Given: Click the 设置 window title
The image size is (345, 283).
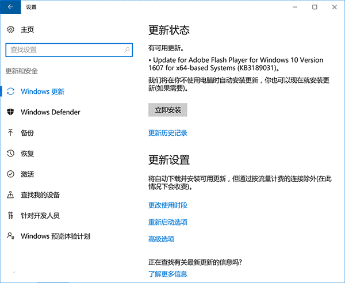Looking at the screenshot, I should click(x=31, y=7).
